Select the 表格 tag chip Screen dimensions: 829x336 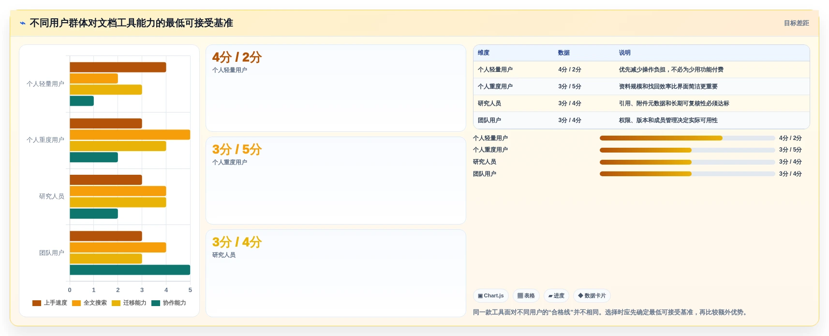pos(526,296)
